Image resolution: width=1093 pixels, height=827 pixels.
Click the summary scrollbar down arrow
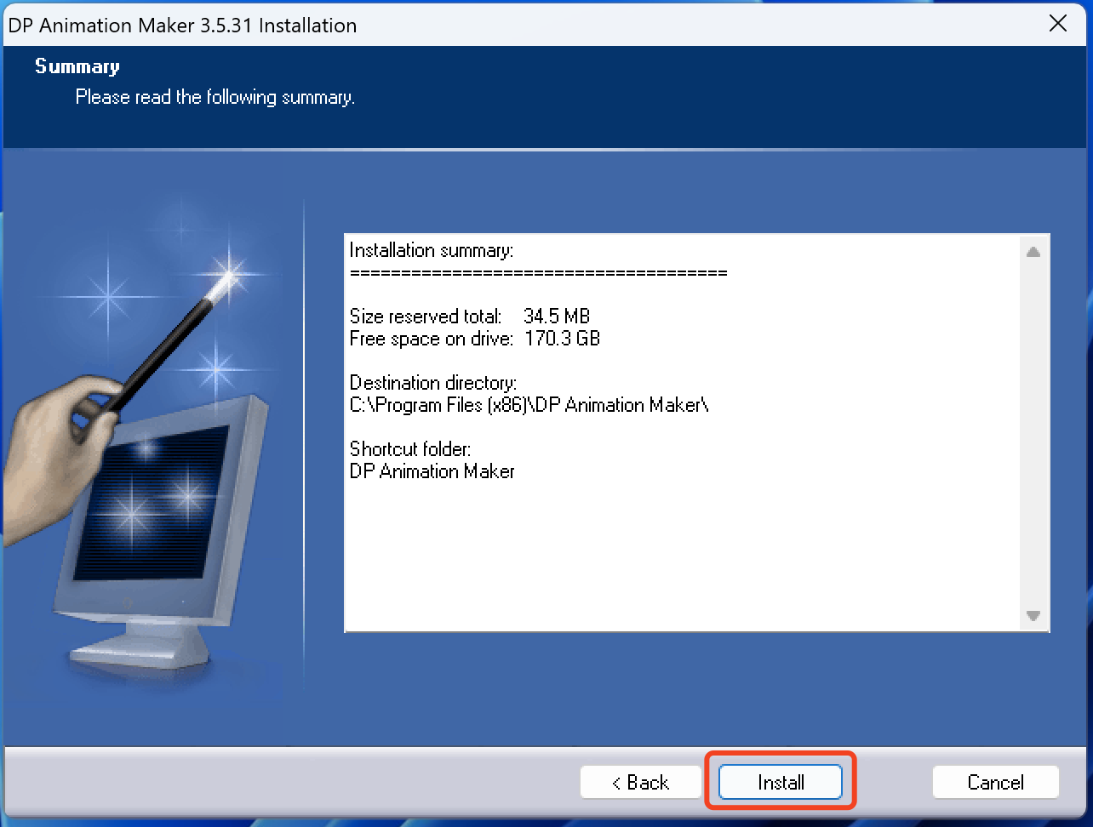(1033, 616)
